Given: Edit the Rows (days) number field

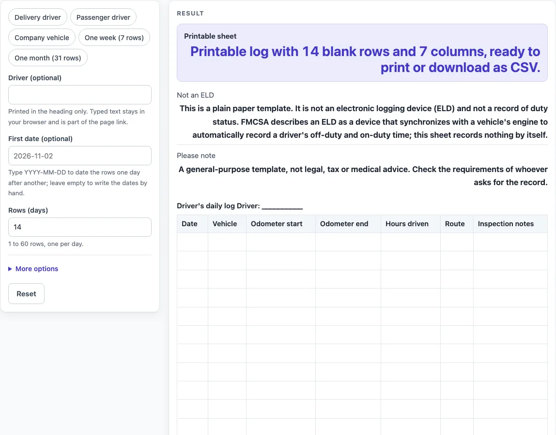Looking at the screenshot, I should pyautogui.click(x=80, y=227).
